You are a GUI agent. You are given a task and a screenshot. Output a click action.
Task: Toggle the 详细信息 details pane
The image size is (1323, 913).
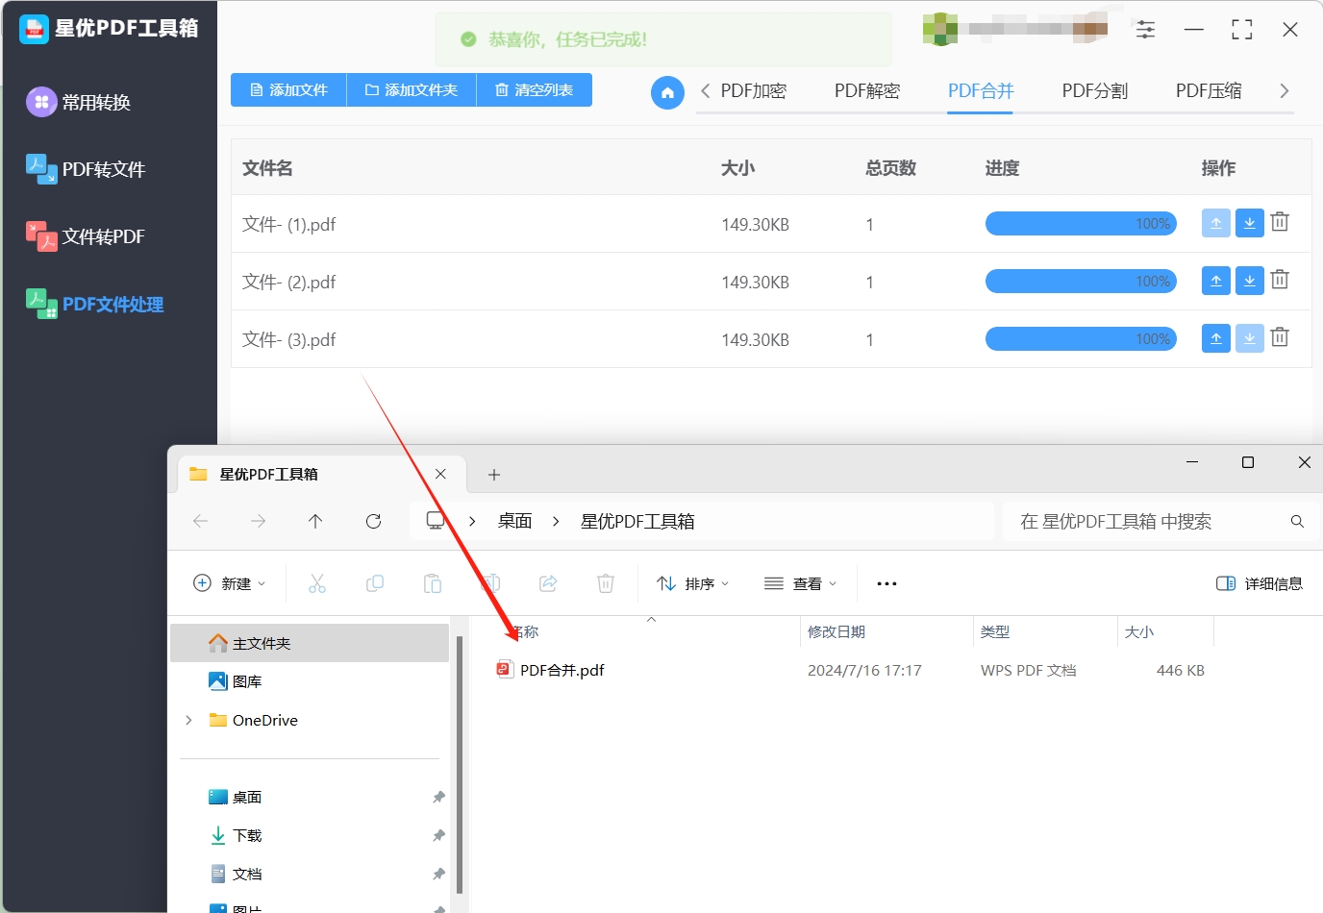[x=1260, y=583]
